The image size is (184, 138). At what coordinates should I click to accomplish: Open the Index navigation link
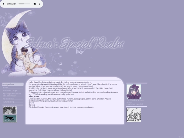click(x=5, y=88)
